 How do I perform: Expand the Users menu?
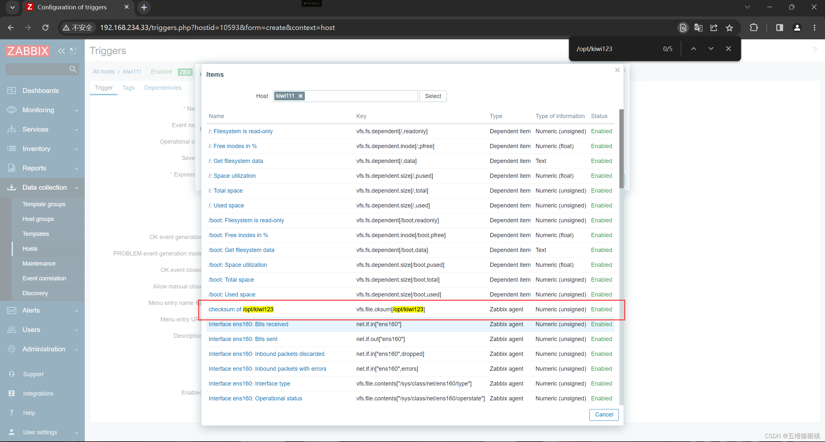42,330
